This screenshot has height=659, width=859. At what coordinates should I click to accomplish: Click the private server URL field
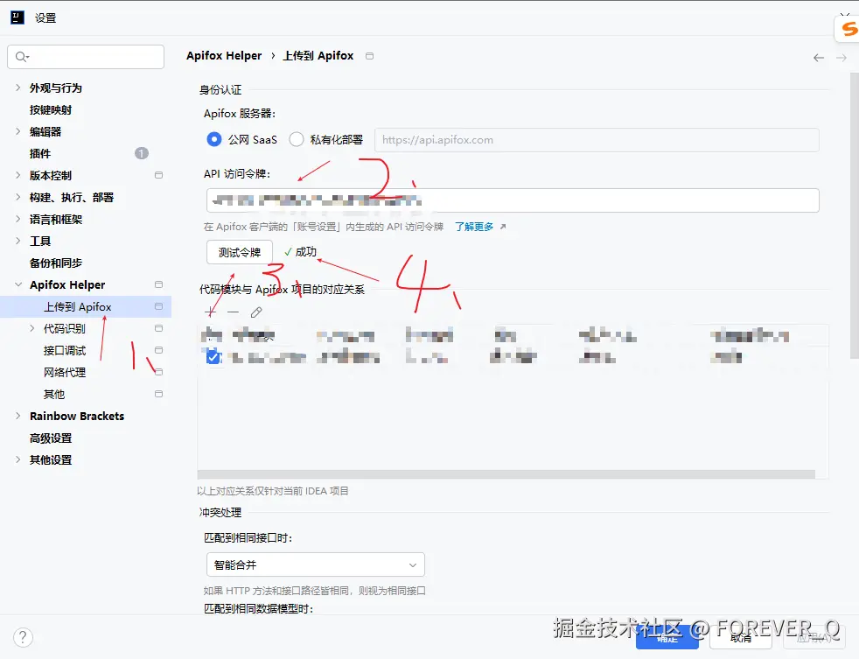pyautogui.click(x=597, y=140)
